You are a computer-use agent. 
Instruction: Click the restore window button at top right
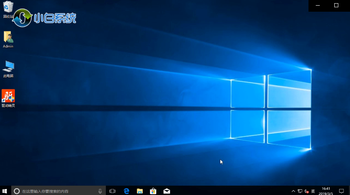tap(336, 5)
